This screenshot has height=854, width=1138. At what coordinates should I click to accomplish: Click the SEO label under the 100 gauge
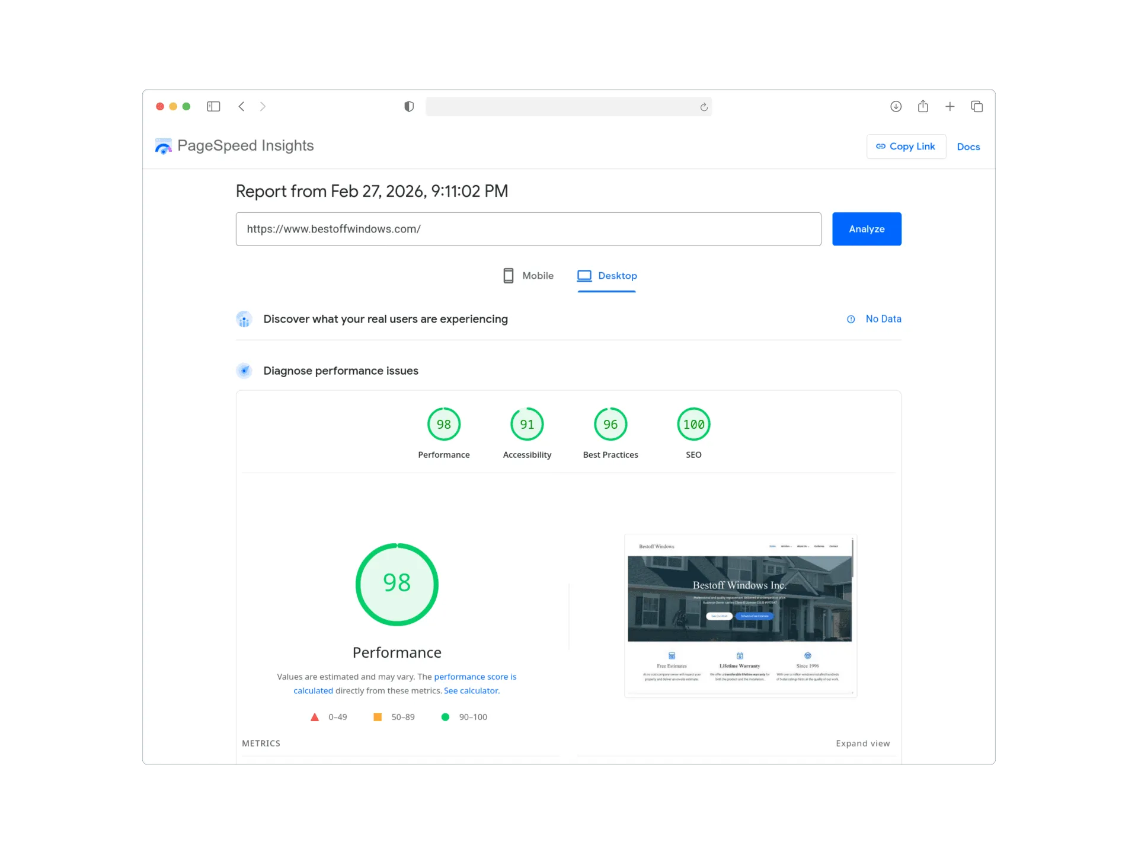point(693,455)
